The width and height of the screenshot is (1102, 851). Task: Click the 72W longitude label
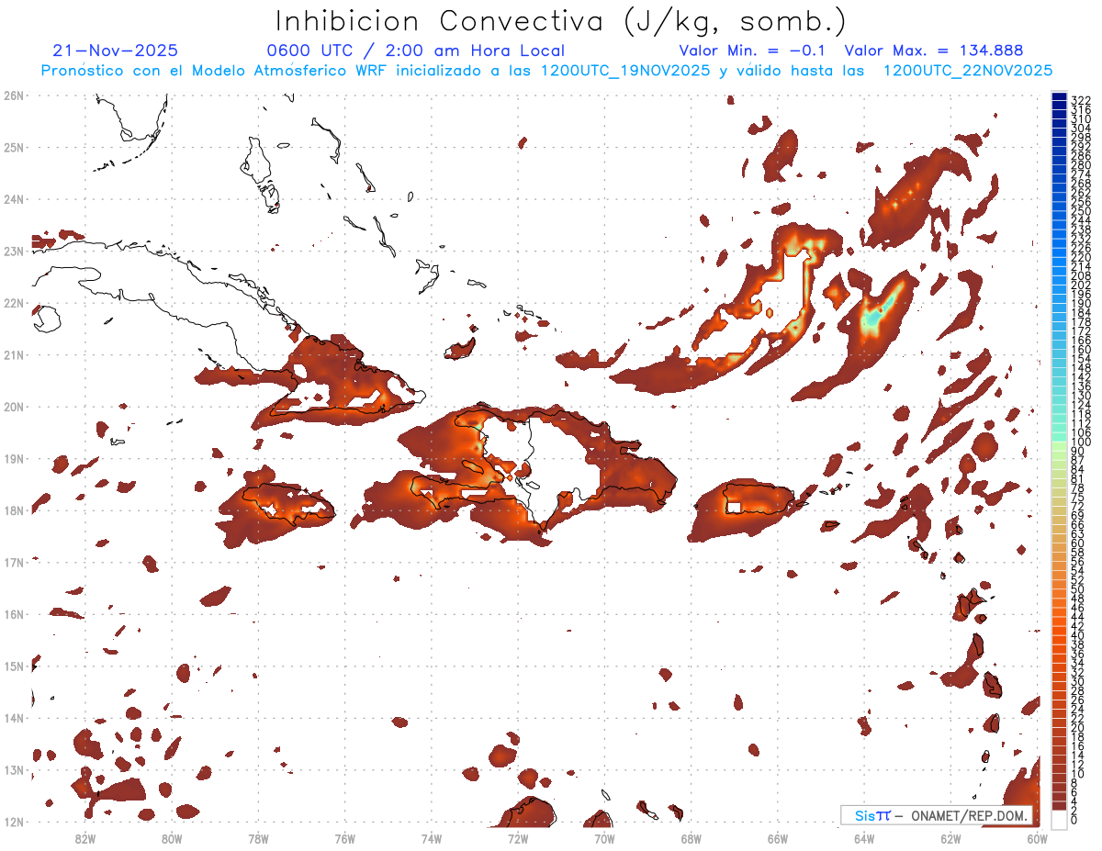(518, 837)
